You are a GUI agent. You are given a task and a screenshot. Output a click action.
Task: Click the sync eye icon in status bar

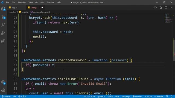point(14,96)
